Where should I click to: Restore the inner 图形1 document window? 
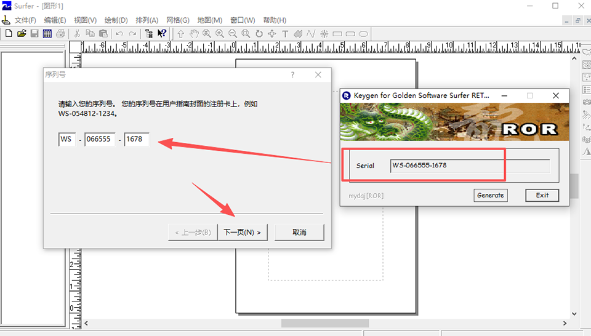pyautogui.click(x=577, y=21)
